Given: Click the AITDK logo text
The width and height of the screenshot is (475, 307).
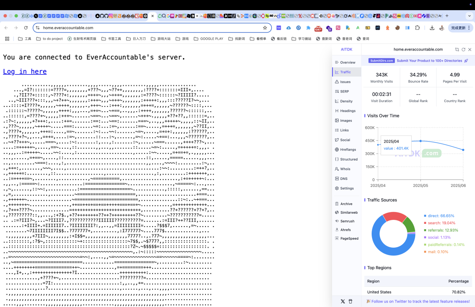Looking at the screenshot, I should click(x=347, y=49).
